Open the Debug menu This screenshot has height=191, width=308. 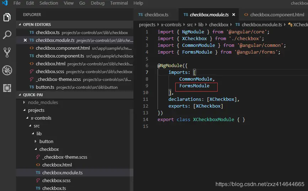(97, 3)
